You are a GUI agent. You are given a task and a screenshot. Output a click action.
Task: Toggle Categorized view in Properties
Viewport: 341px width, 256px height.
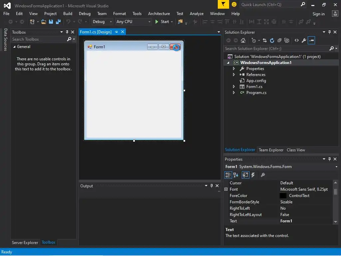228,175
